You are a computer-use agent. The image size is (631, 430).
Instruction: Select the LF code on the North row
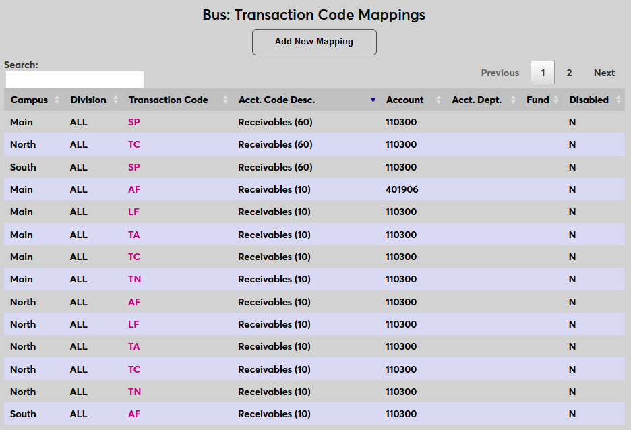(133, 324)
